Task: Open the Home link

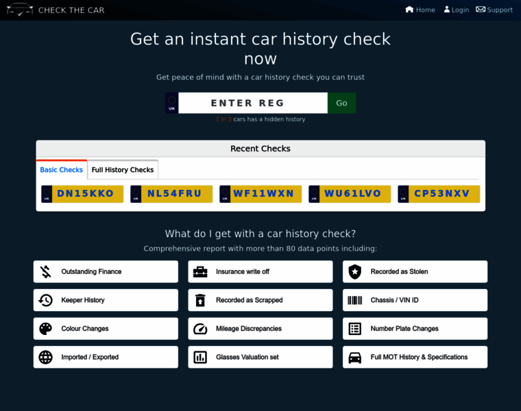Action: click(420, 10)
